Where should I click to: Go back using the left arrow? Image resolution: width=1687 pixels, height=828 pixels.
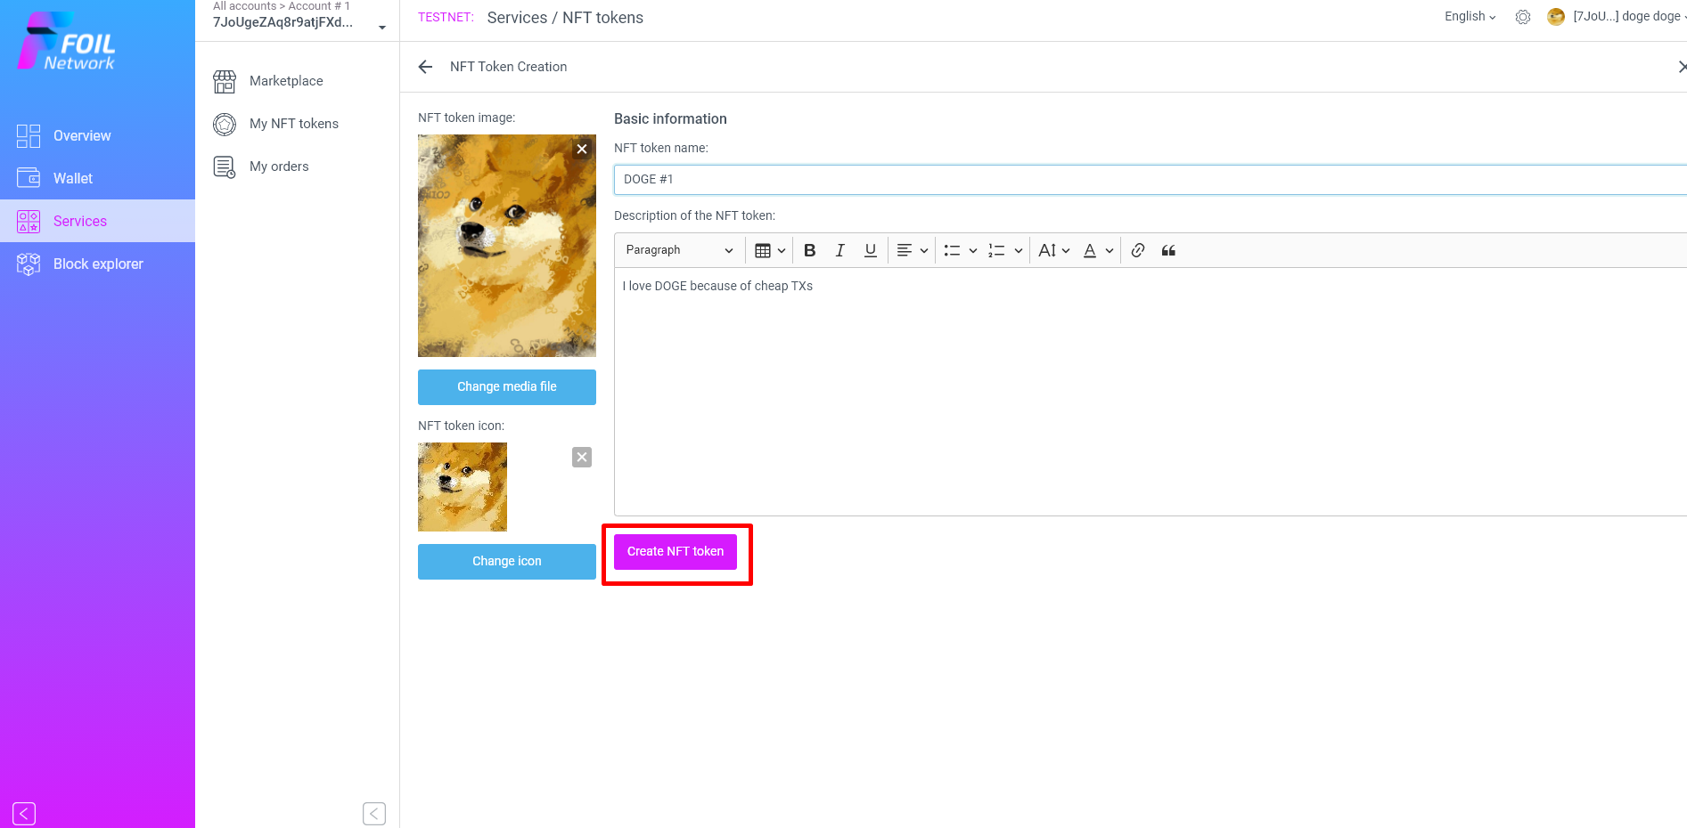[x=425, y=67]
